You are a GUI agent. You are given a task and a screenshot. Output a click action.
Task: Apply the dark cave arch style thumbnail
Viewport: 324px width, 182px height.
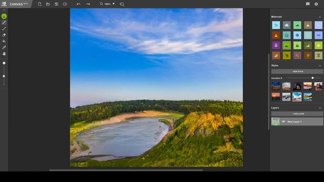297,86
